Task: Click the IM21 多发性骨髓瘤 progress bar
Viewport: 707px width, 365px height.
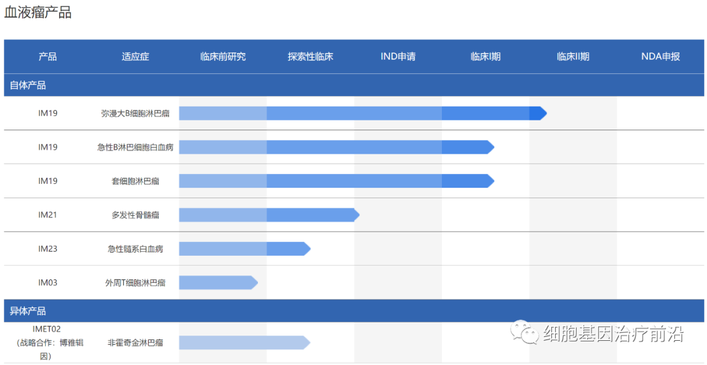Action: [269, 215]
